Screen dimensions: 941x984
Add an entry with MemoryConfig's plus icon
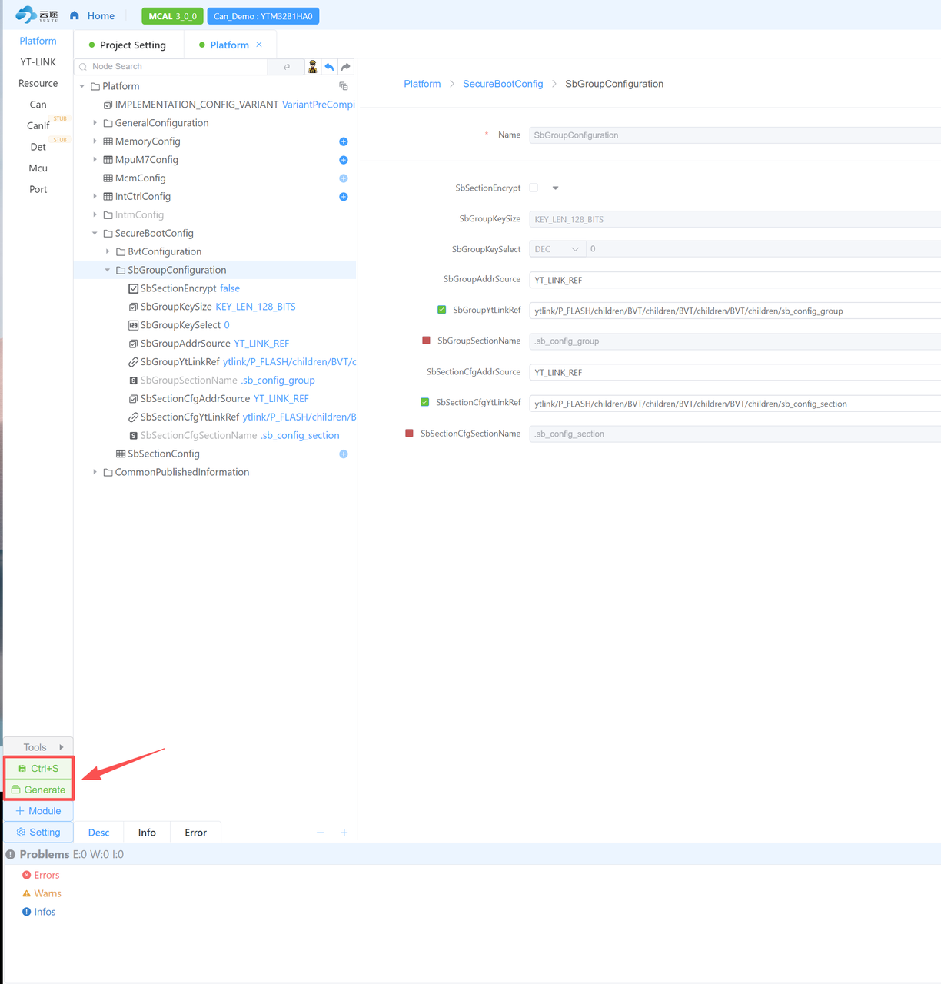click(344, 141)
